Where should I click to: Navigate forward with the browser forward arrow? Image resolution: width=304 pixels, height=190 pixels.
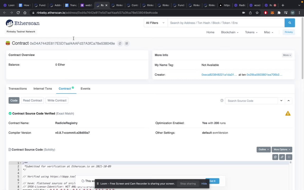click(11, 13)
